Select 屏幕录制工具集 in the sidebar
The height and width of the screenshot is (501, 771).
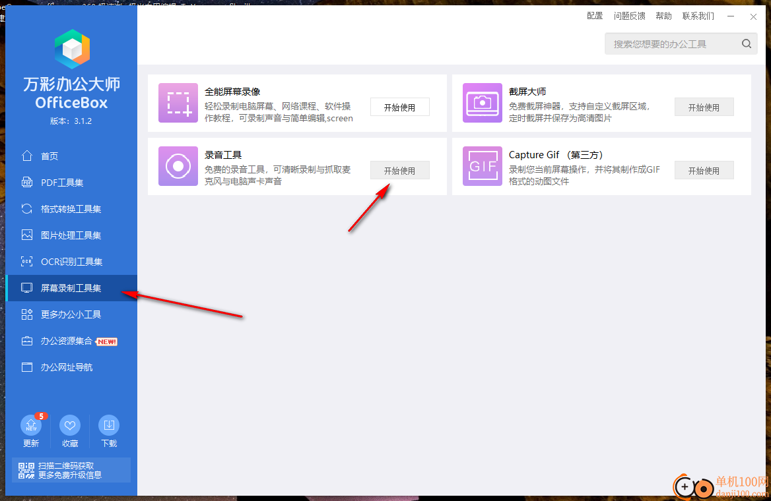point(71,288)
